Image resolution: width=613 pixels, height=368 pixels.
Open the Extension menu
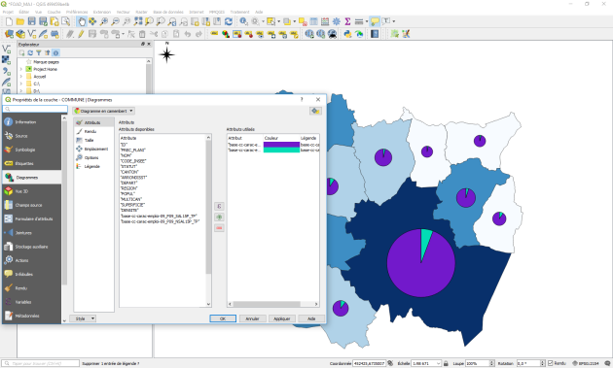[x=102, y=12]
